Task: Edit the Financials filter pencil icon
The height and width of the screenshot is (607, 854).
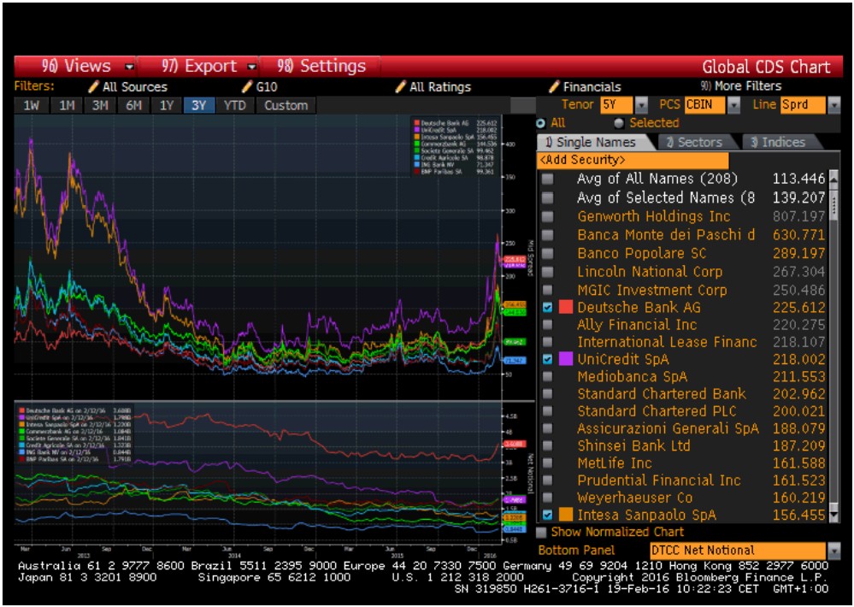Action: (x=555, y=86)
